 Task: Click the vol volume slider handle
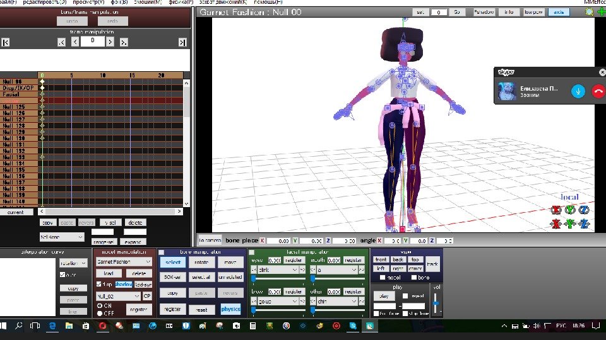point(436,303)
